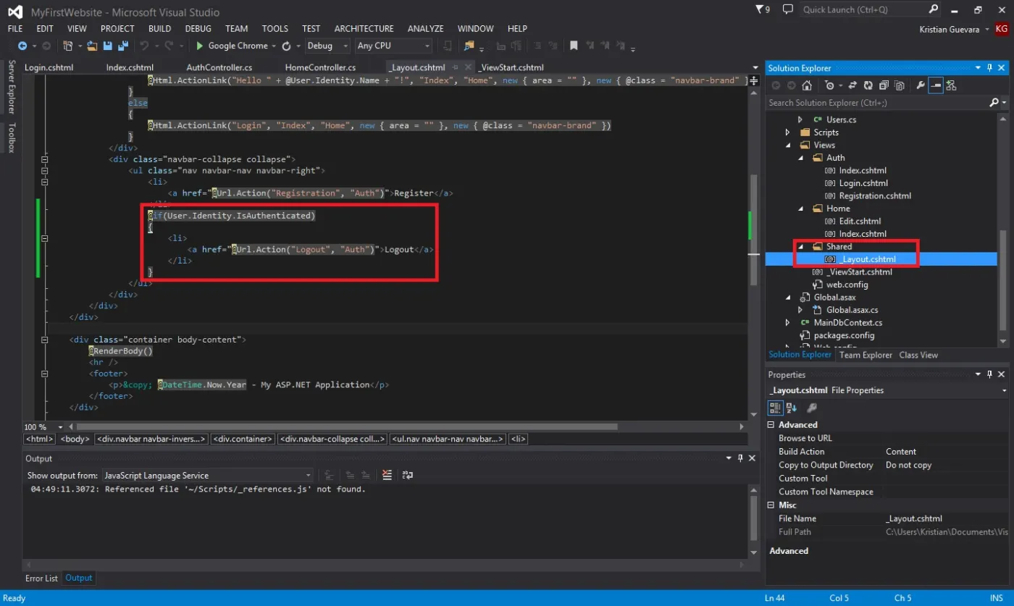Image resolution: width=1014 pixels, height=606 pixels.
Task: Open Properties wrench icon in Solution Explorer
Action: [x=921, y=85]
